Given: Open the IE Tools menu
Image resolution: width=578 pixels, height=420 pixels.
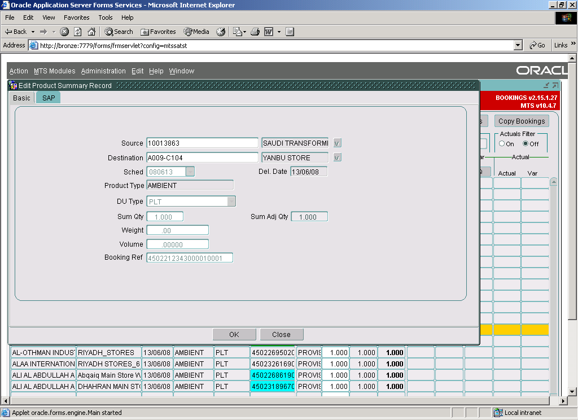Looking at the screenshot, I should click(105, 17).
